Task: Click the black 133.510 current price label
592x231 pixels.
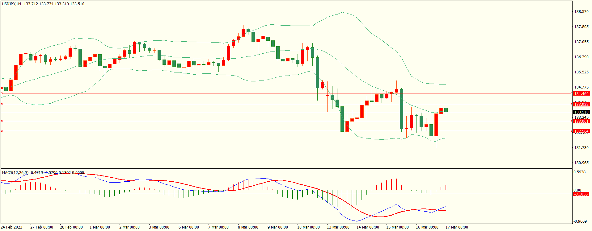Action: (581, 112)
